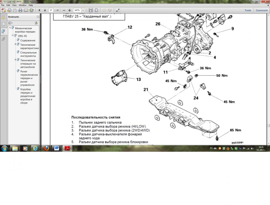Open the Comment pane
270x205 pixels.
point(261,10)
